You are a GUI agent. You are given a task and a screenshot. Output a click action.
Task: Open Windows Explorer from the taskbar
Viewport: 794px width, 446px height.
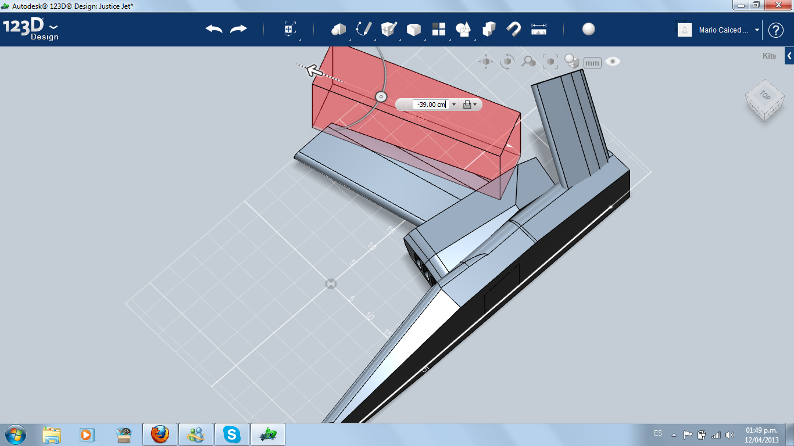click(x=52, y=434)
